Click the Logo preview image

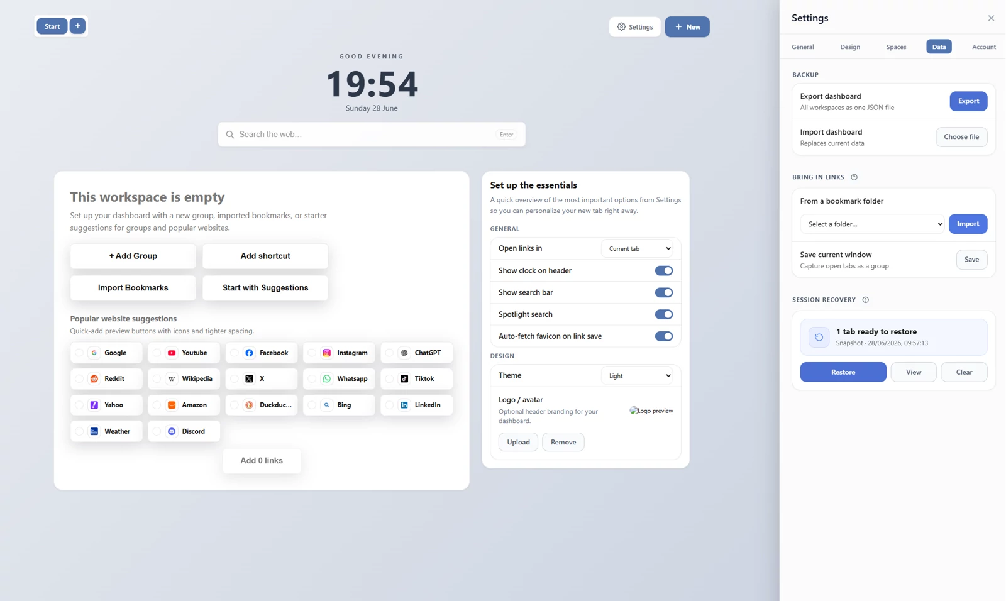pos(651,411)
